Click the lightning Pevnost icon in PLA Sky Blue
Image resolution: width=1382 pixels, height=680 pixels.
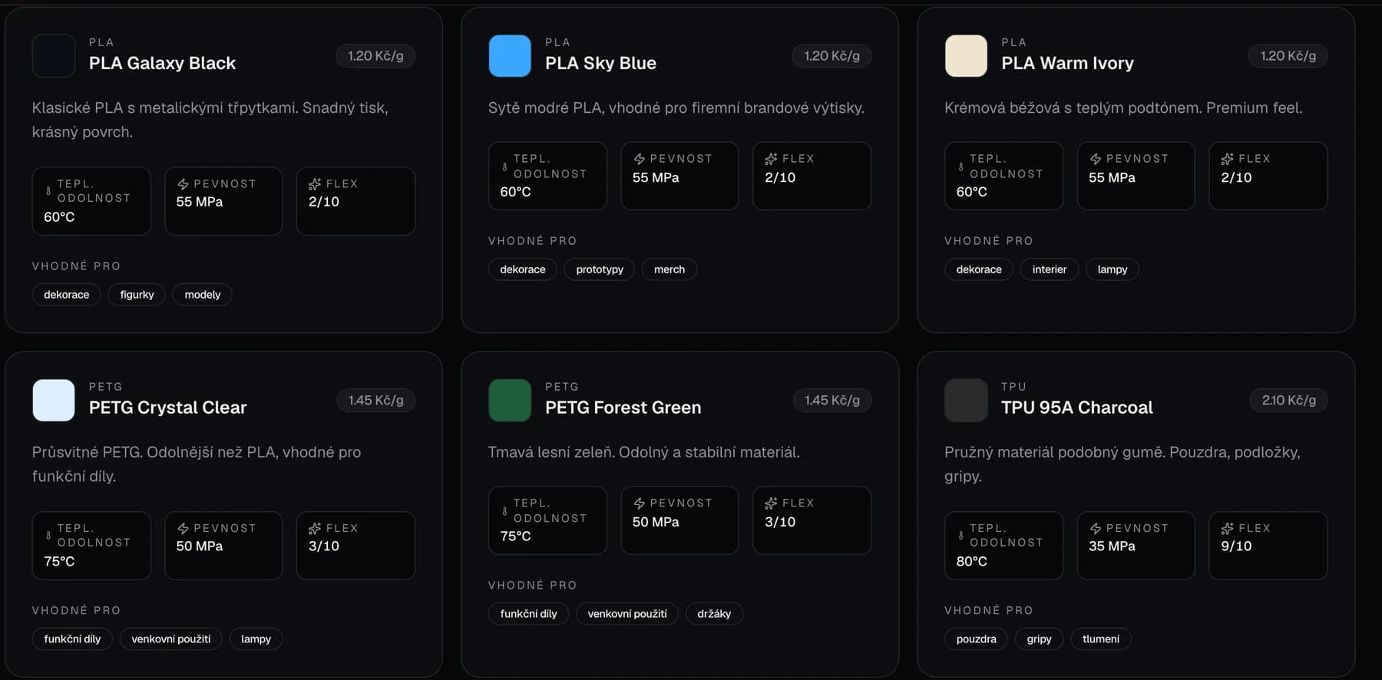tap(639, 159)
